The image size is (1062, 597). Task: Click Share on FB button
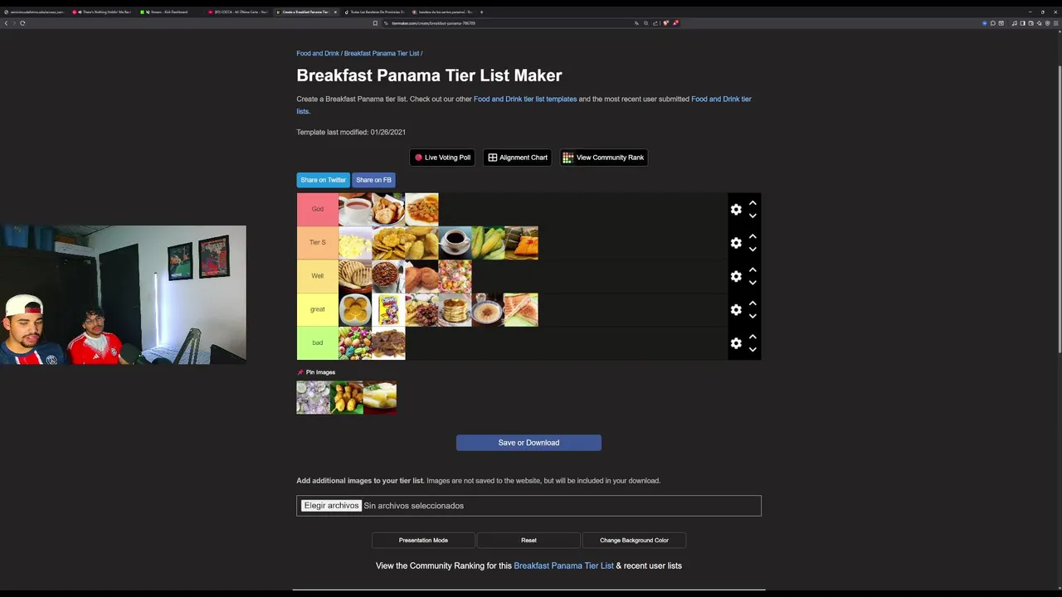(x=373, y=180)
